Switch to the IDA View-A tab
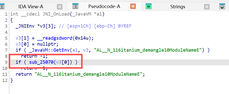 click(x=31, y=7)
